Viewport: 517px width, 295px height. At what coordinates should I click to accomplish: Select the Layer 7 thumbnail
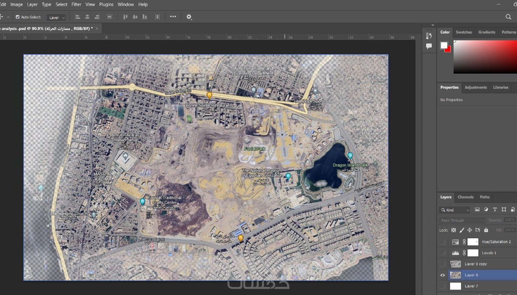[455, 286]
